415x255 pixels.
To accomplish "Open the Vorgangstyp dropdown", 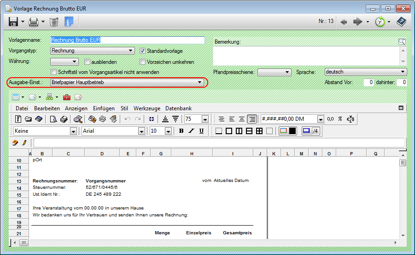I will pyautogui.click(x=131, y=51).
